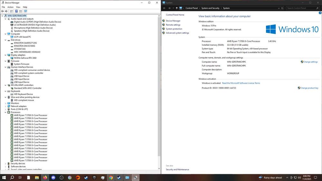Open the Device Manager link in System sidebar
This screenshot has height=181, width=322.
point(173,21)
